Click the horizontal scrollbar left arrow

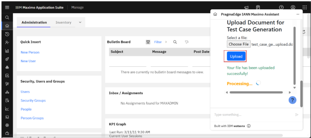click(x=227, y=92)
